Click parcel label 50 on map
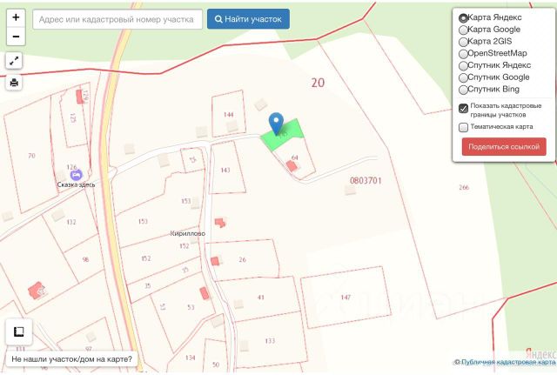 tap(216, 365)
